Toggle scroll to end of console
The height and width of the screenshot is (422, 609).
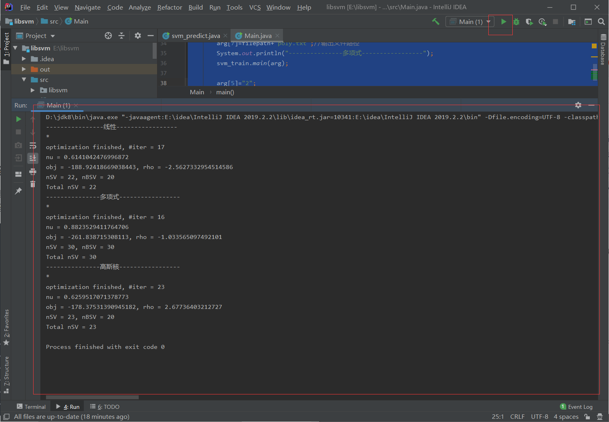(33, 158)
